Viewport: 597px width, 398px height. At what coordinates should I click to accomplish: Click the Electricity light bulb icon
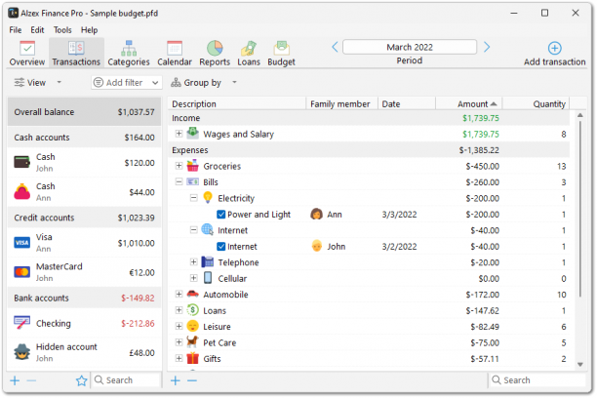tap(208, 198)
